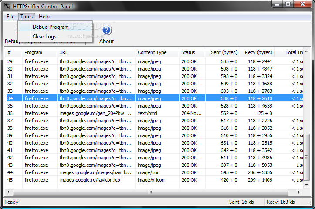The height and width of the screenshot is (209, 315).
Task: Click the Sent: 26 kb status entry
Action: click(241, 202)
